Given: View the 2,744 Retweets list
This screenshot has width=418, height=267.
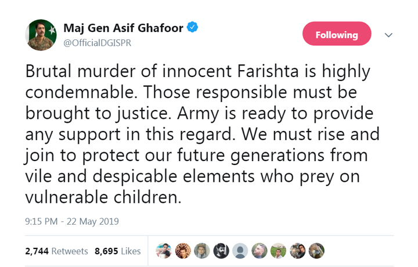Looking at the screenshot, I should 56,251.
